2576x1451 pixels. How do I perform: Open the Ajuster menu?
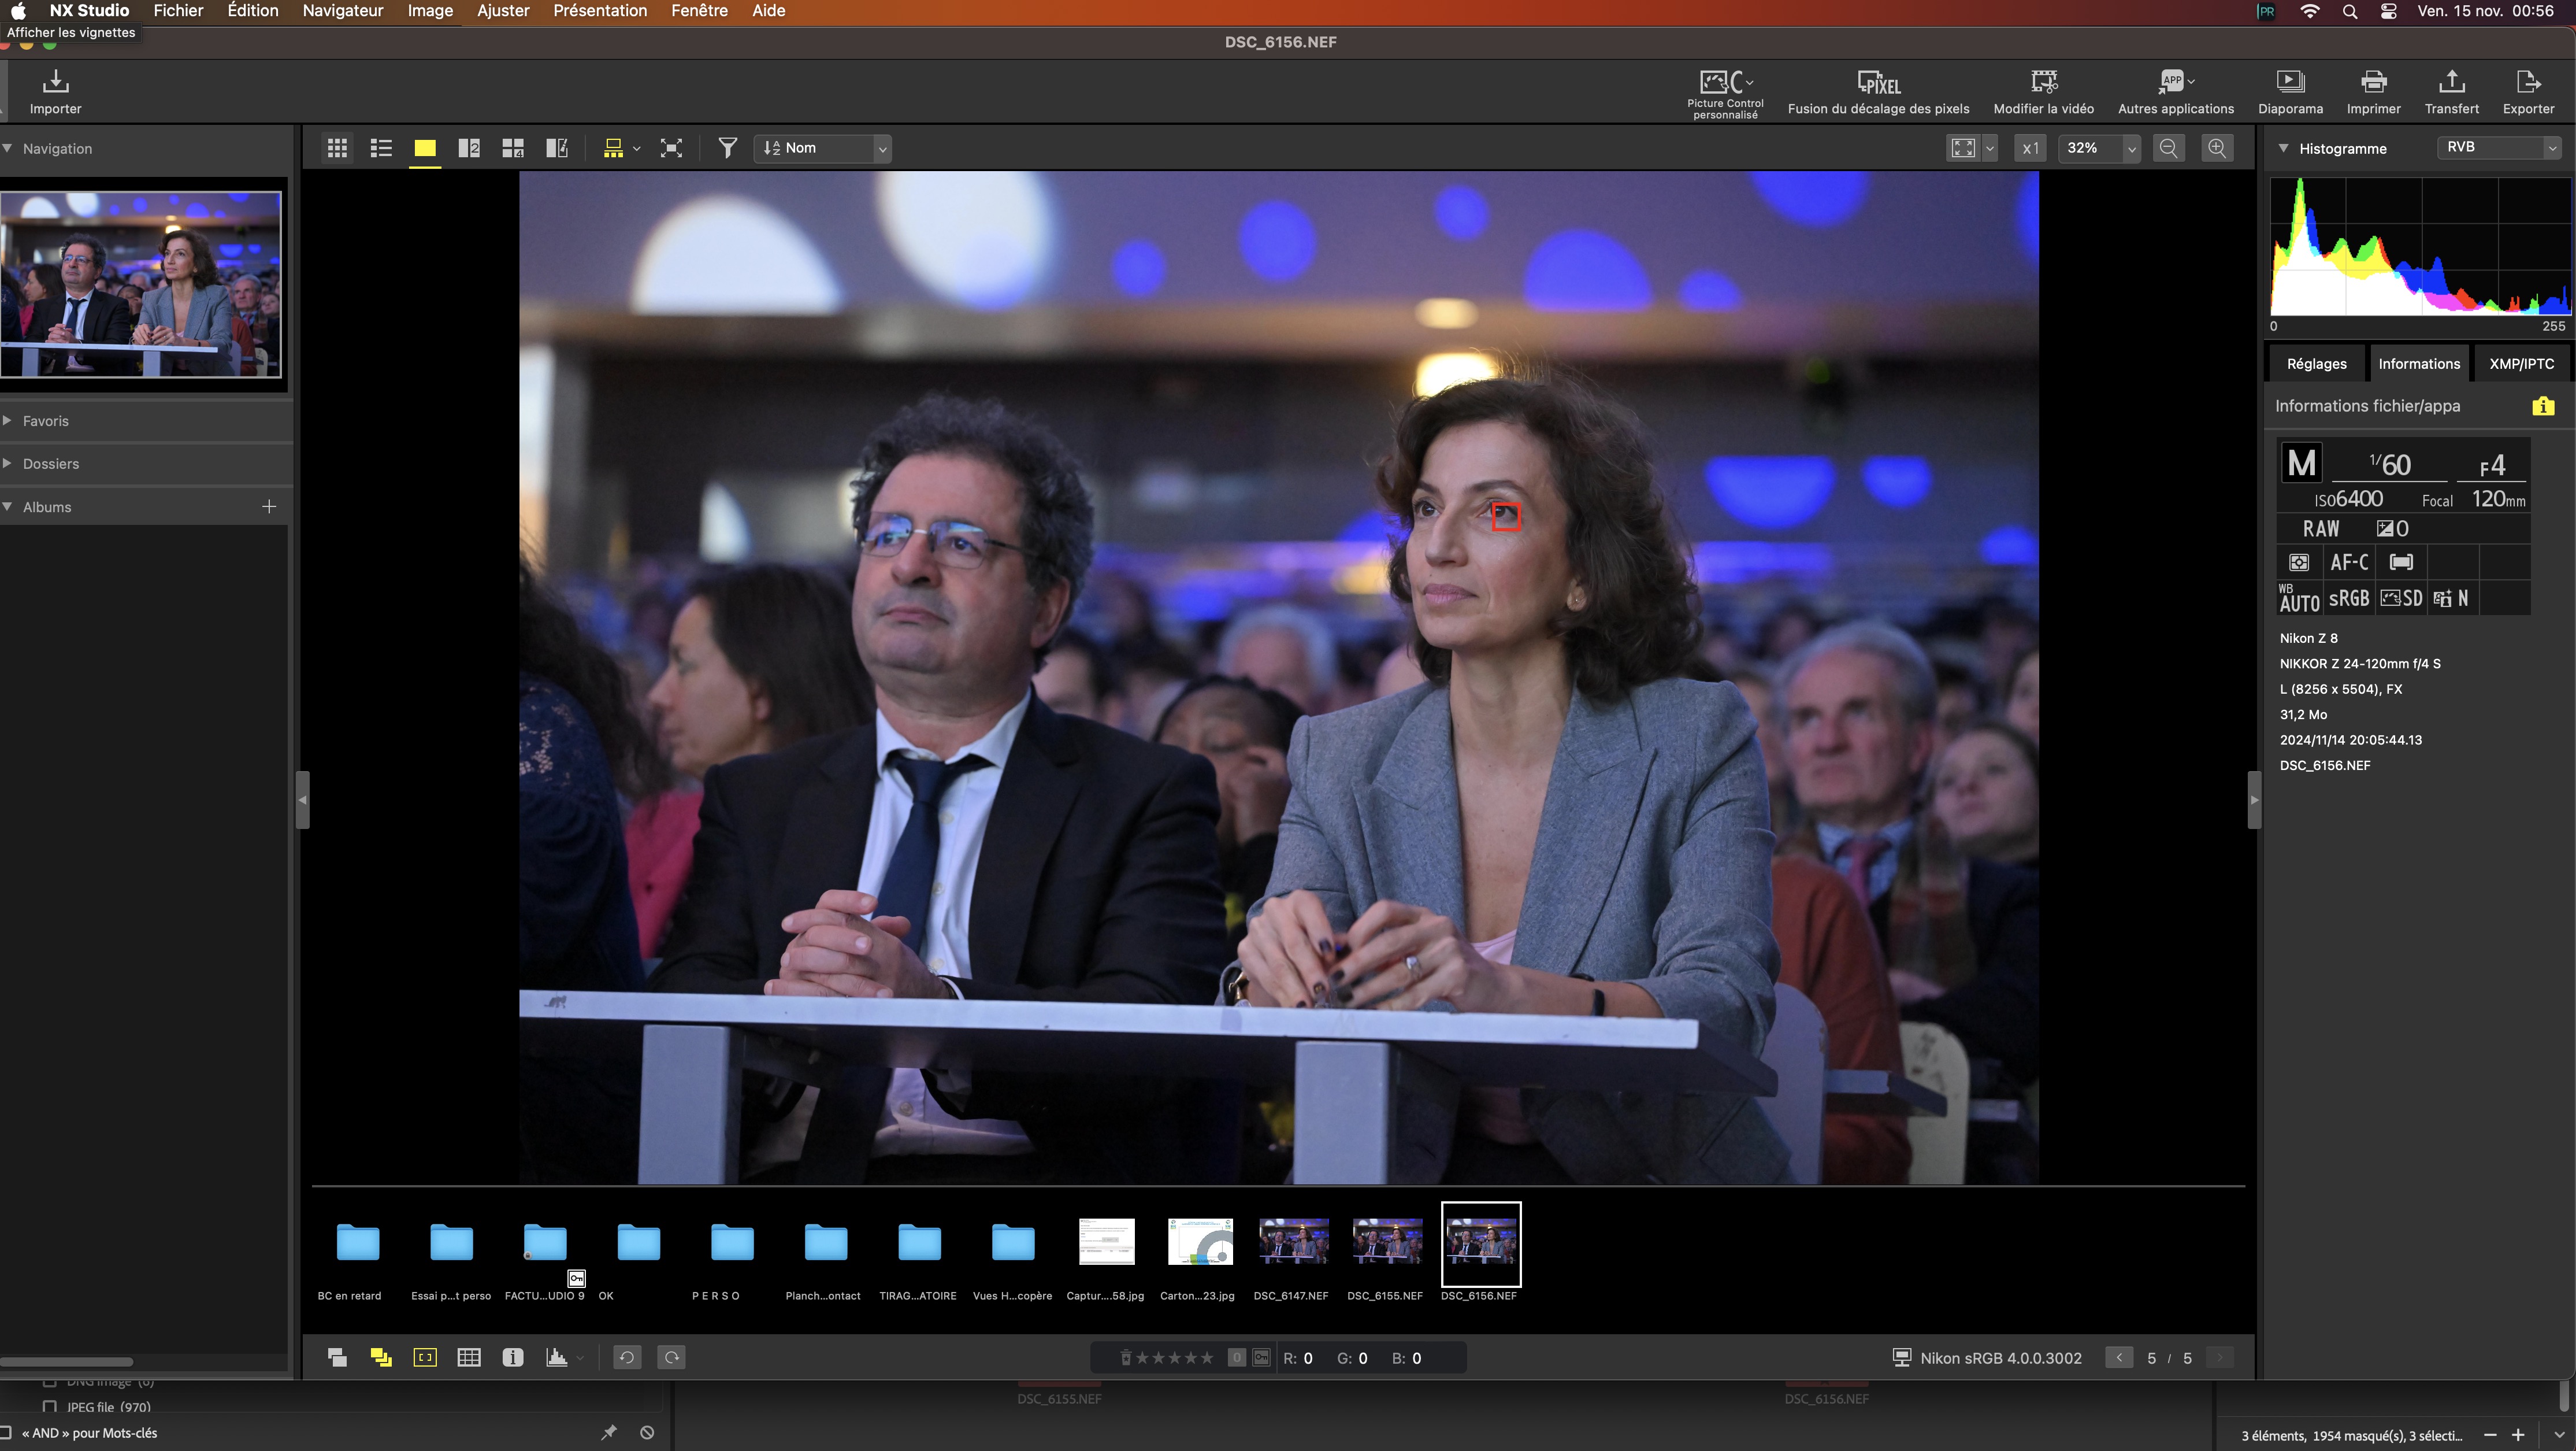[502, 11]
